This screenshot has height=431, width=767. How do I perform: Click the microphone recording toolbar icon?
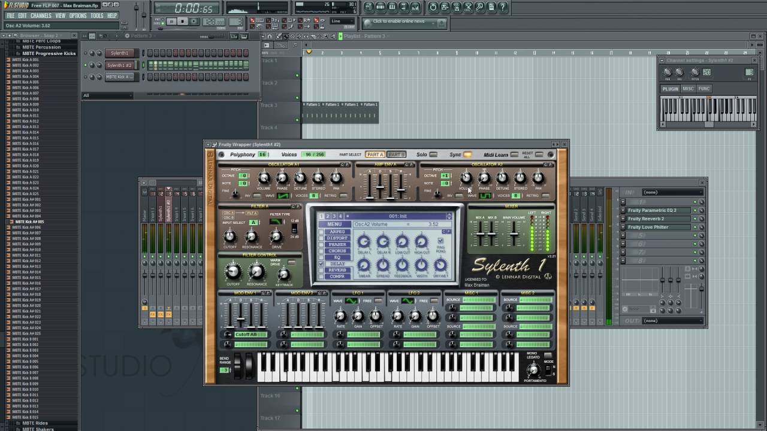(479, 7)
